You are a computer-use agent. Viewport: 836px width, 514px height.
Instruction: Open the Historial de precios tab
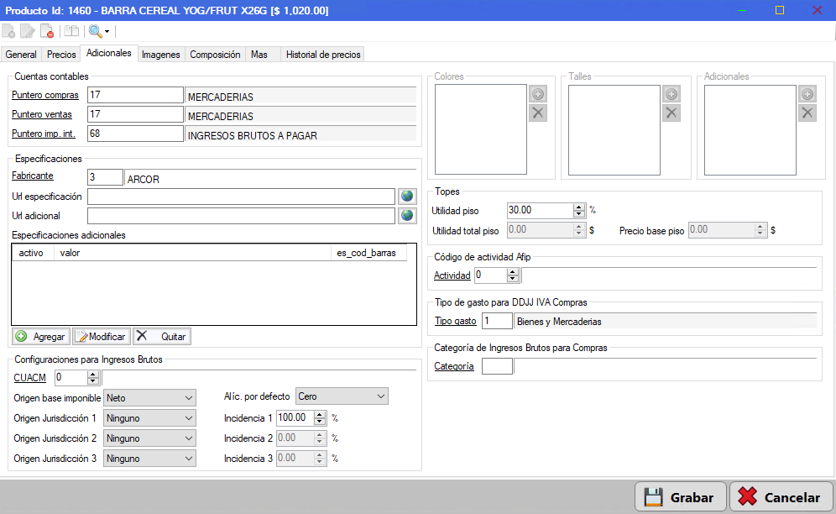323,55
